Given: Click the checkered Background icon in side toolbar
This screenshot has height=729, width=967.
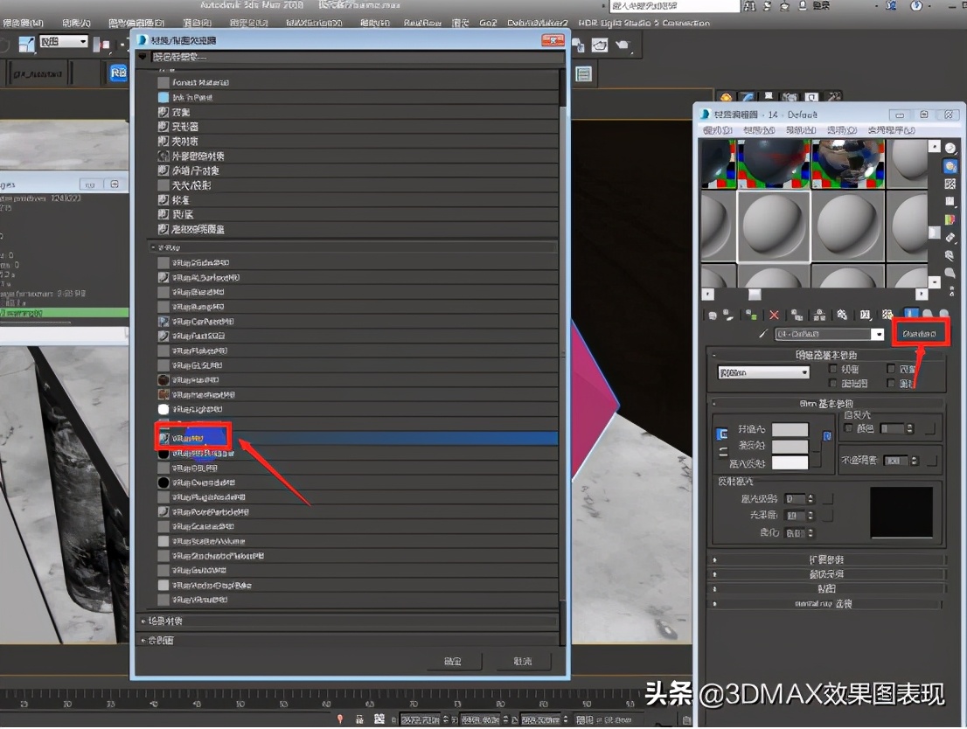Looking at the screenshot, I should point(949,184).
